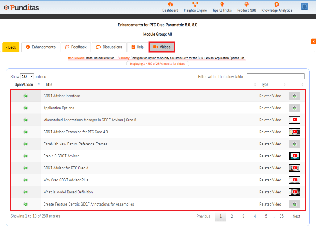This screenshot has width=316, height=228.
Task: Go to Tips & Tricks section
Action: [x=222, y=7]
